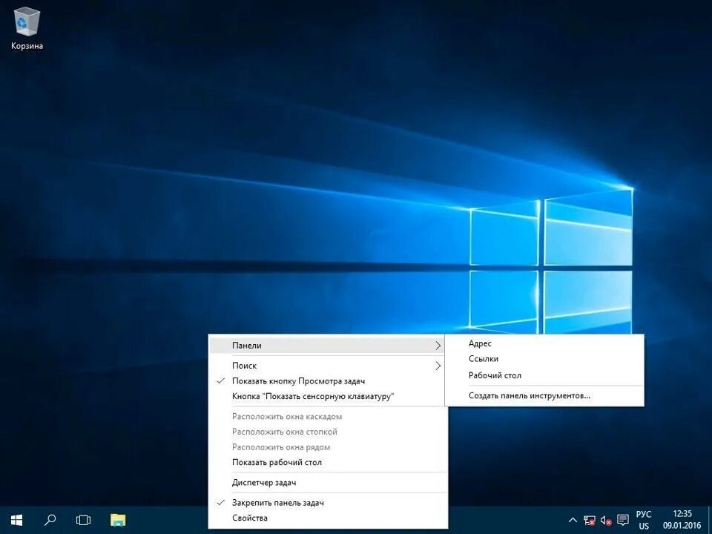
Task: Expand the Панели submenu arrow
Action: pyautogui.click(x=438, y=346)
